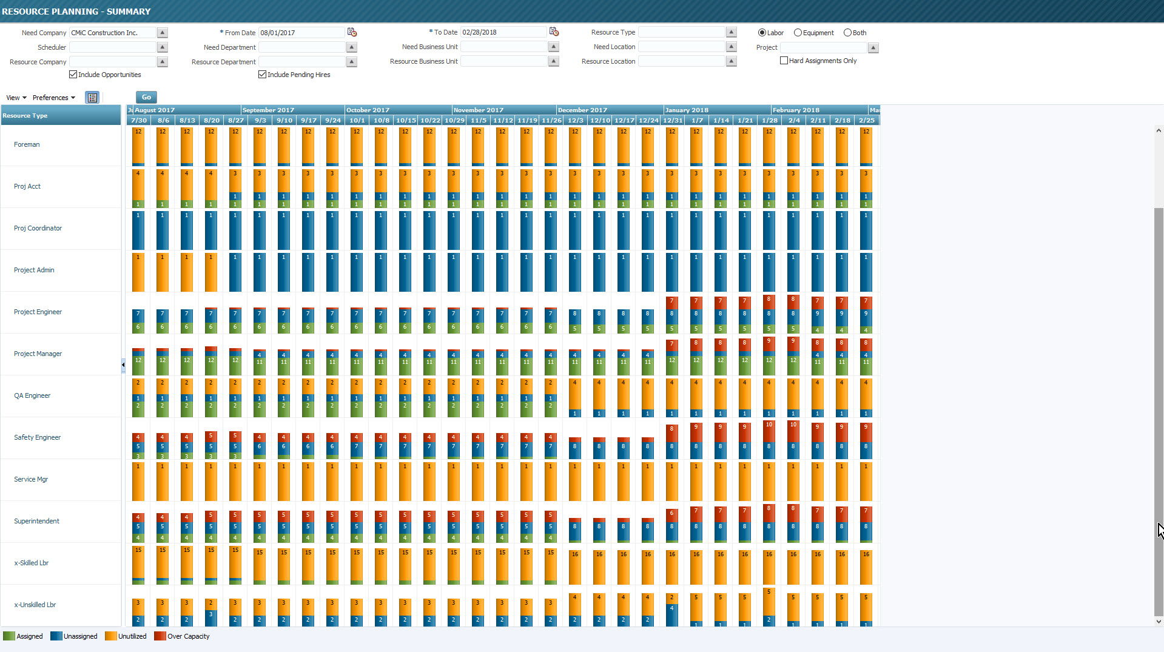Open the Preferences dropdown menu
Viewport: 1164px width, 652px height.
tap(54, 98)
